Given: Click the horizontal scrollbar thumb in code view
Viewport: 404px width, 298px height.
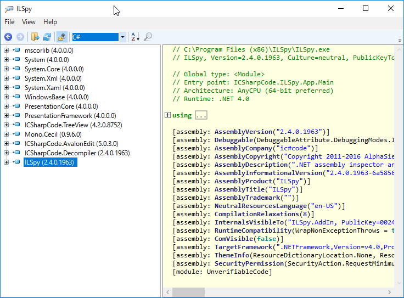Looking at the screenshot, I should 188,293.
